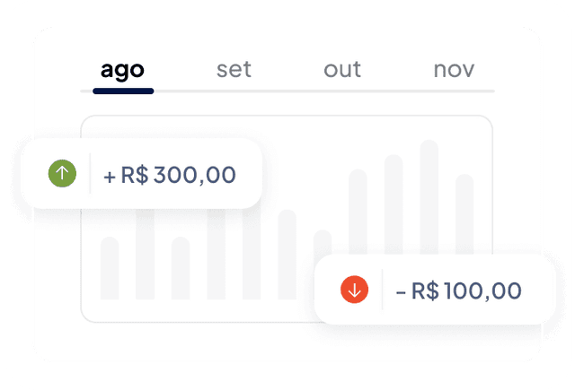Open the expense card showing R$ 100,00
575x390 pixels.
click(435, 290)
